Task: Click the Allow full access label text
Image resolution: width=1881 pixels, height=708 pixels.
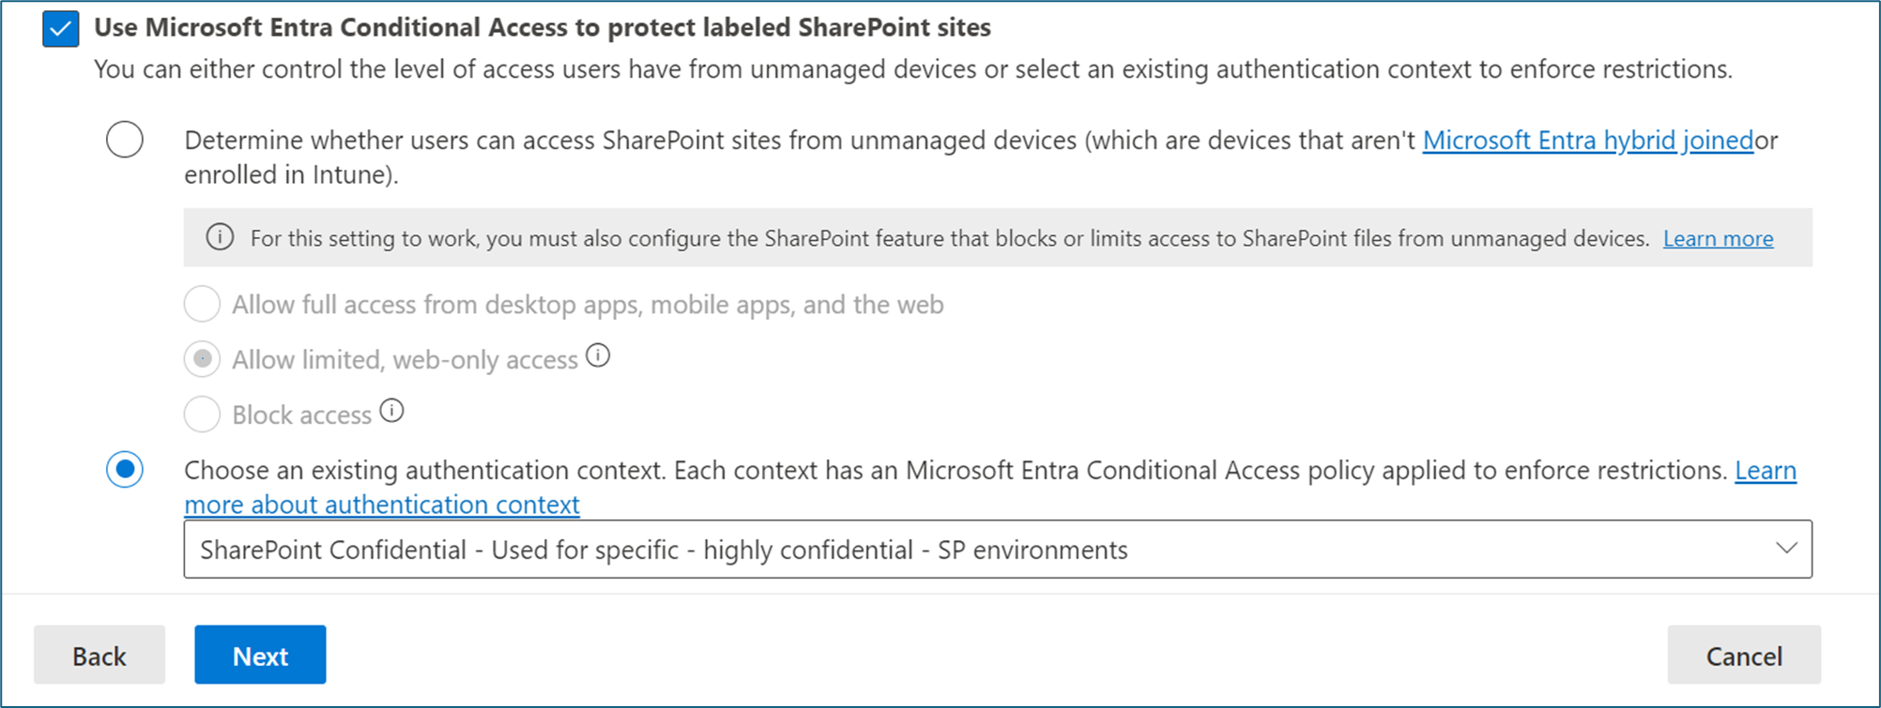Action: click(588, 305)
